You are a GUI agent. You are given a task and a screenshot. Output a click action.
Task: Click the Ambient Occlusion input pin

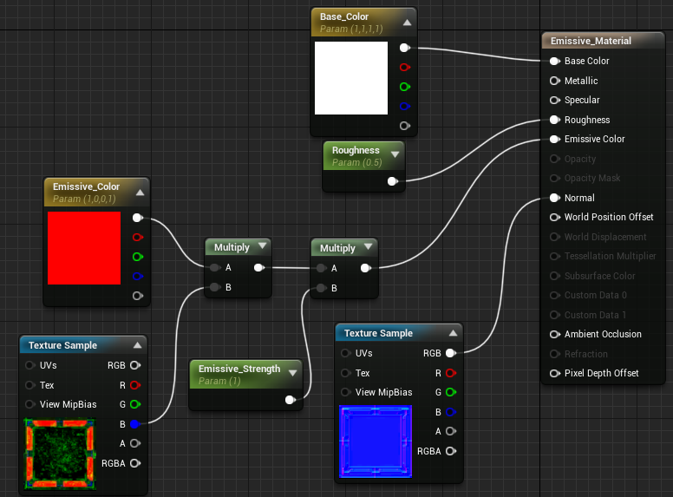[x=555, y=334]
